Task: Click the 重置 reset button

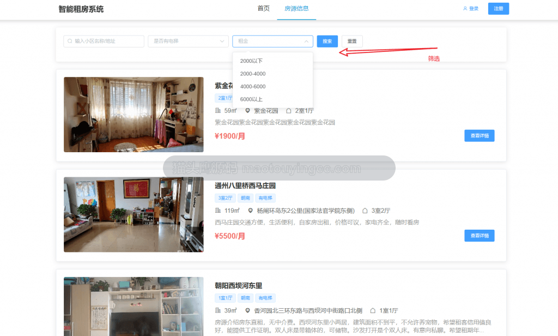Action: click(x=352, y=41)
